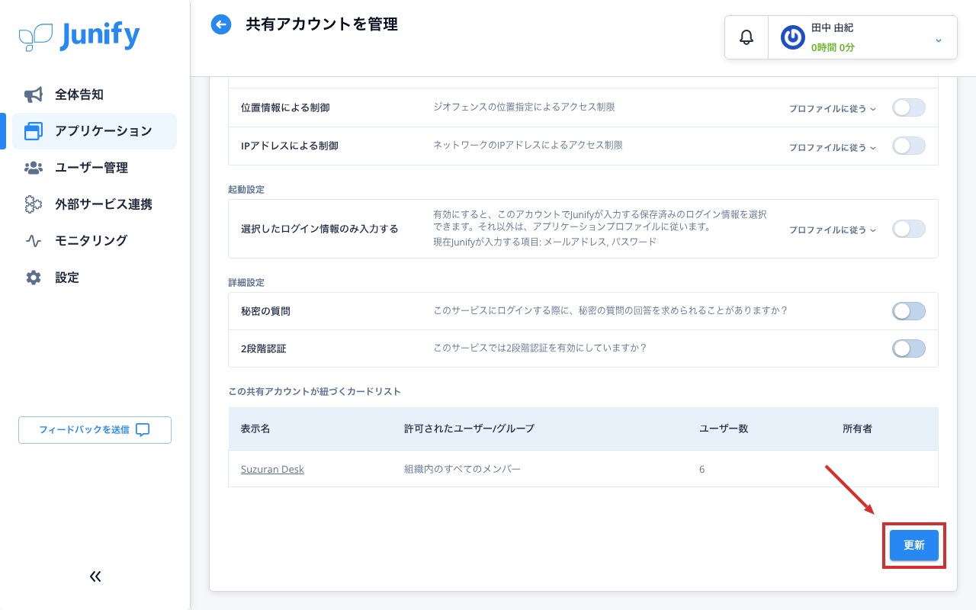976x610 pixels.
Task: Open notifications bell
Action: click(746, 37)
